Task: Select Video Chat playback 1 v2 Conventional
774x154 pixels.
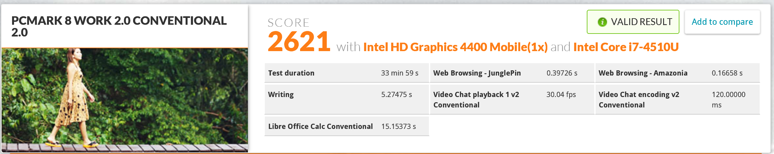Action: click(x=512, y=99)
